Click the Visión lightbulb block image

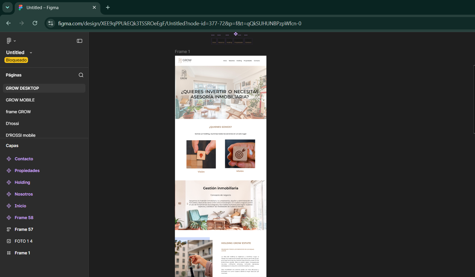point(201,154)
